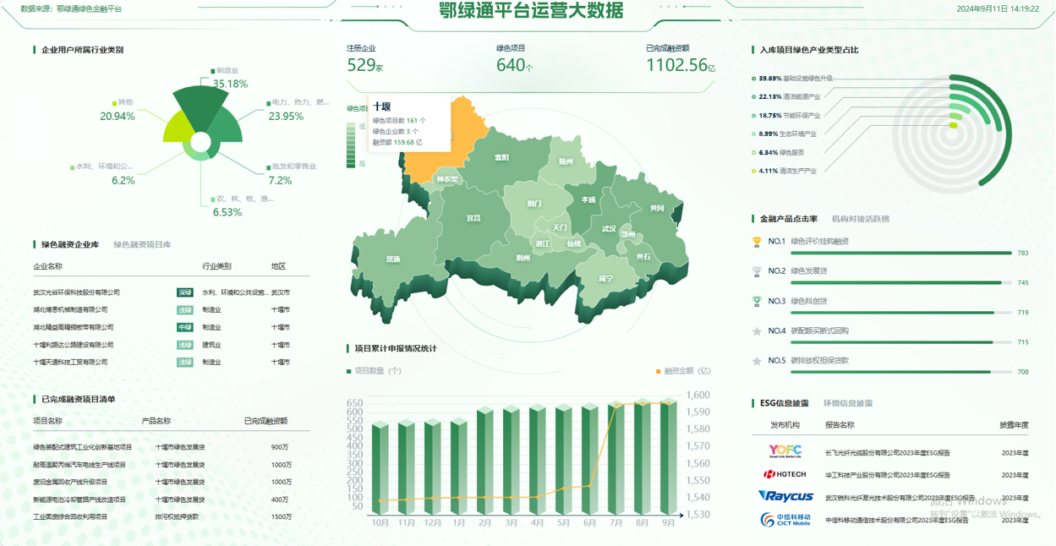Select 宜昌 region on the map
The height and width of the screenshot is (546, 1056).
(473, 218)
